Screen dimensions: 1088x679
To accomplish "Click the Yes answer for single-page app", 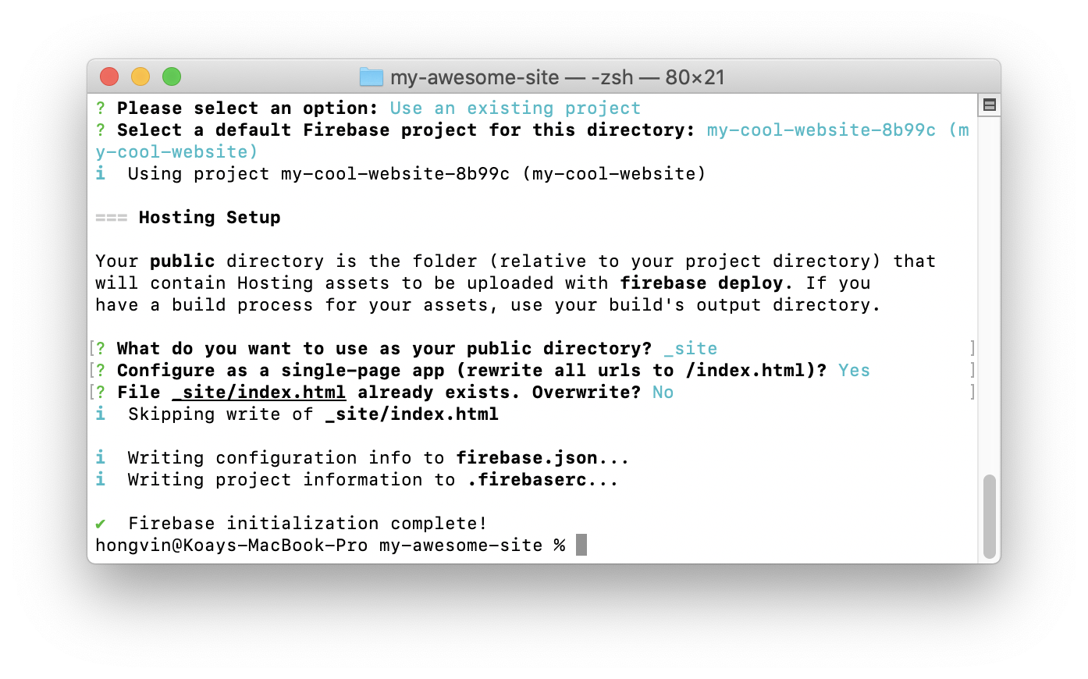I will click(854, 370).
